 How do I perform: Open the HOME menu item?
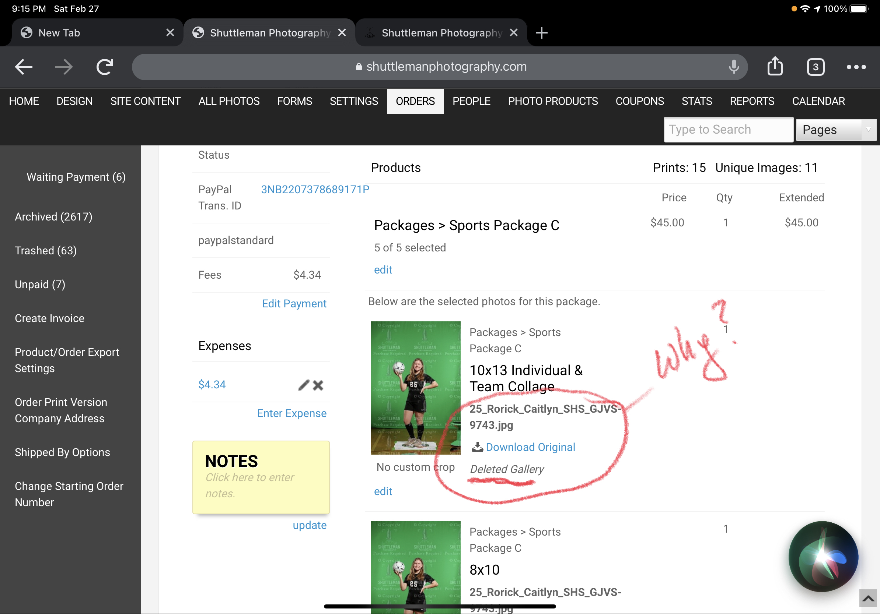tap(24, 101)
